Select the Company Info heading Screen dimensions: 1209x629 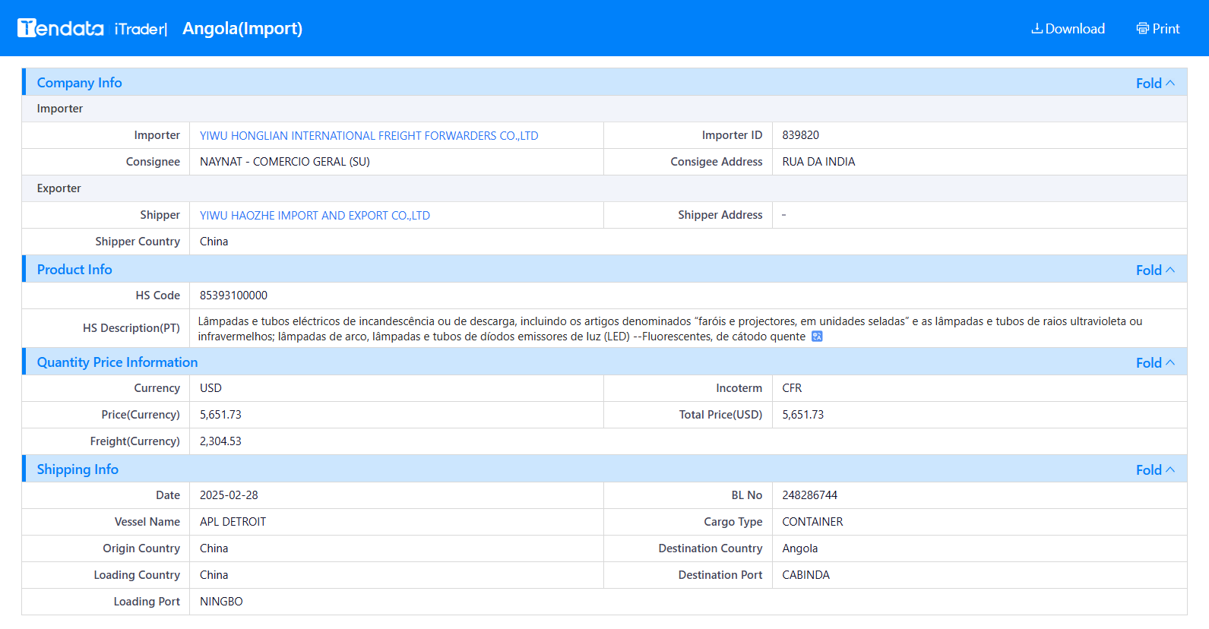tap(79, 83)
